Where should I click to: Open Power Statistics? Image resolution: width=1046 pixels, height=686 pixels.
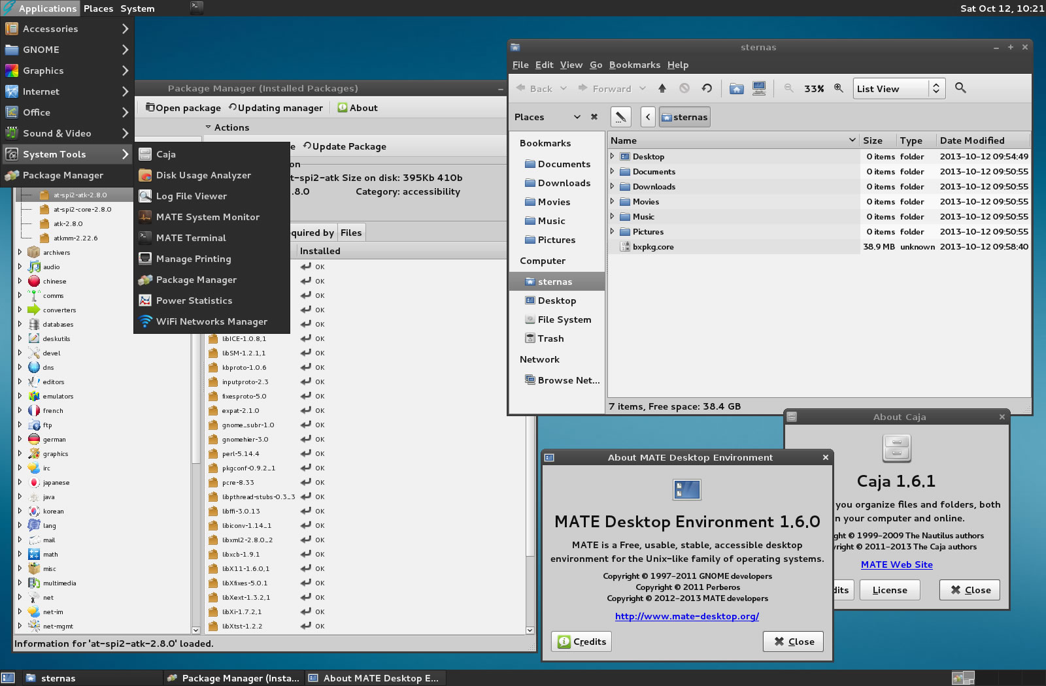212,301
